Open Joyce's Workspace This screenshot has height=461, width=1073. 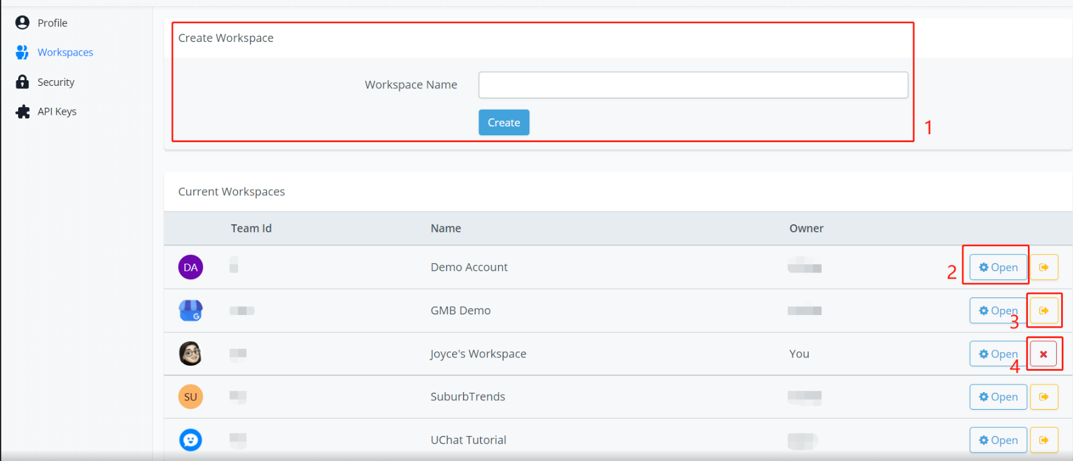pos(998,354)
